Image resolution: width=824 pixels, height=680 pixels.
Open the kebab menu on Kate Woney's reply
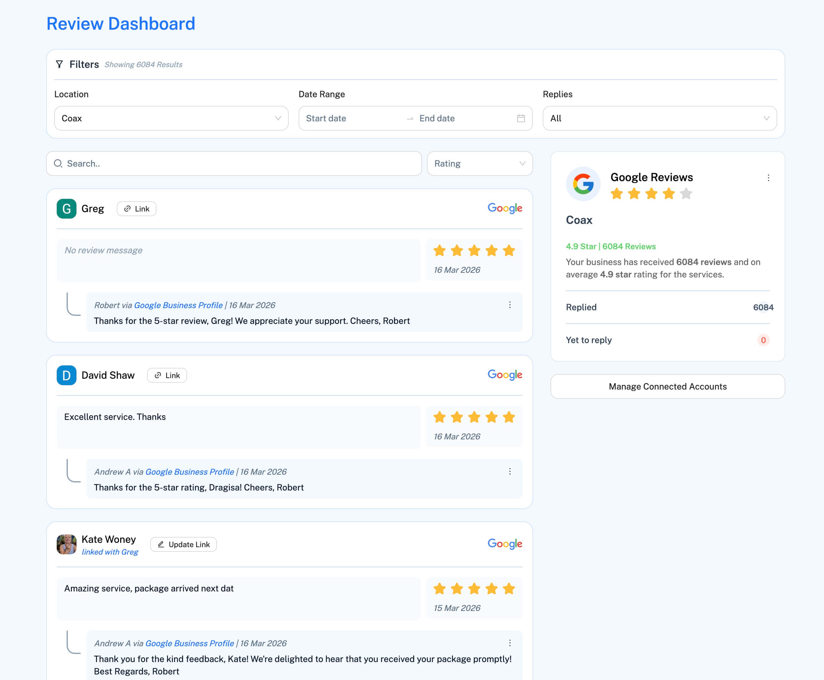[x=510, y=643]
